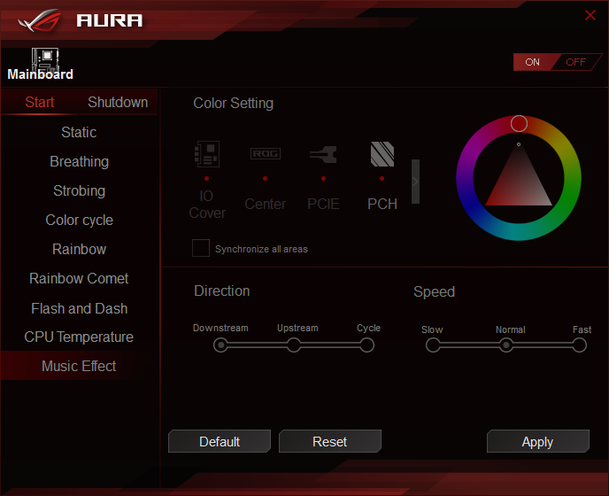The image size is (609, 496).
Task: Choose the Rainbow effect
Action: pyautogui.click(x=79, y=249)
